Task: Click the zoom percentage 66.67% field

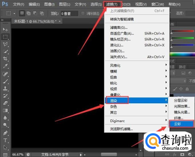Action: pos(18,155)
